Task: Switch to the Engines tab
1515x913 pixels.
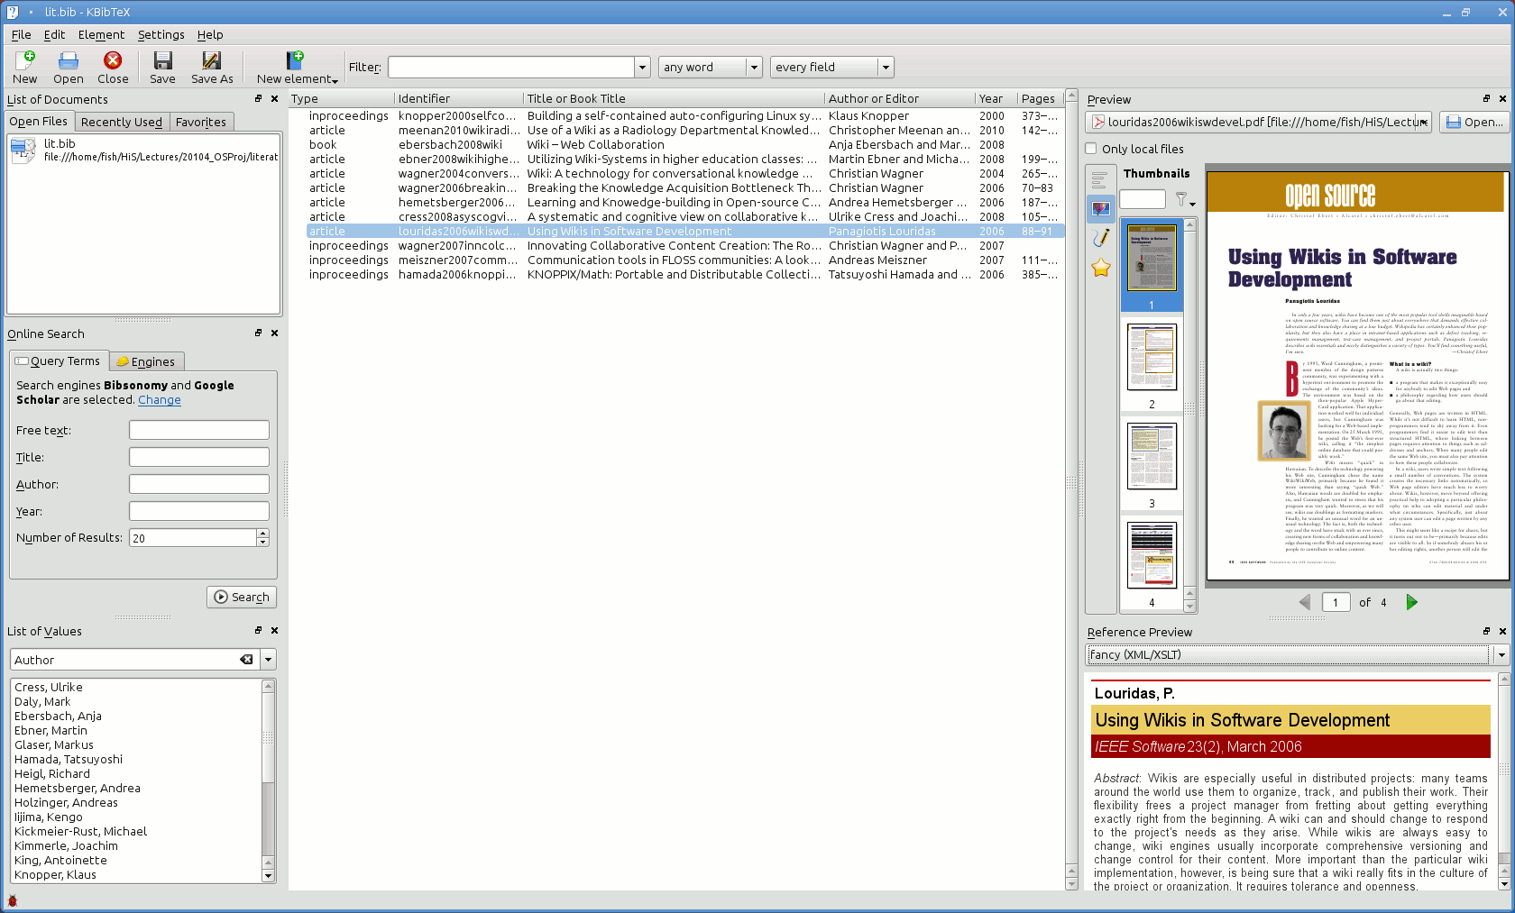Action: tap(146, 361)
